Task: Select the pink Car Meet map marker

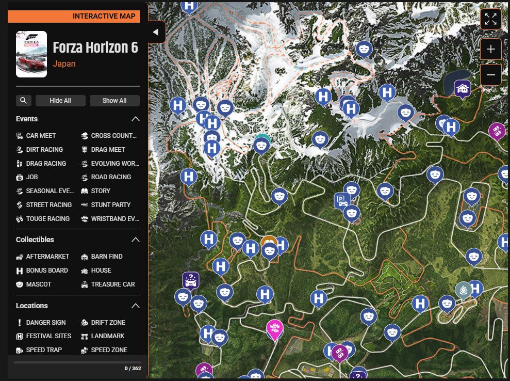Action: tap(275, 329)
